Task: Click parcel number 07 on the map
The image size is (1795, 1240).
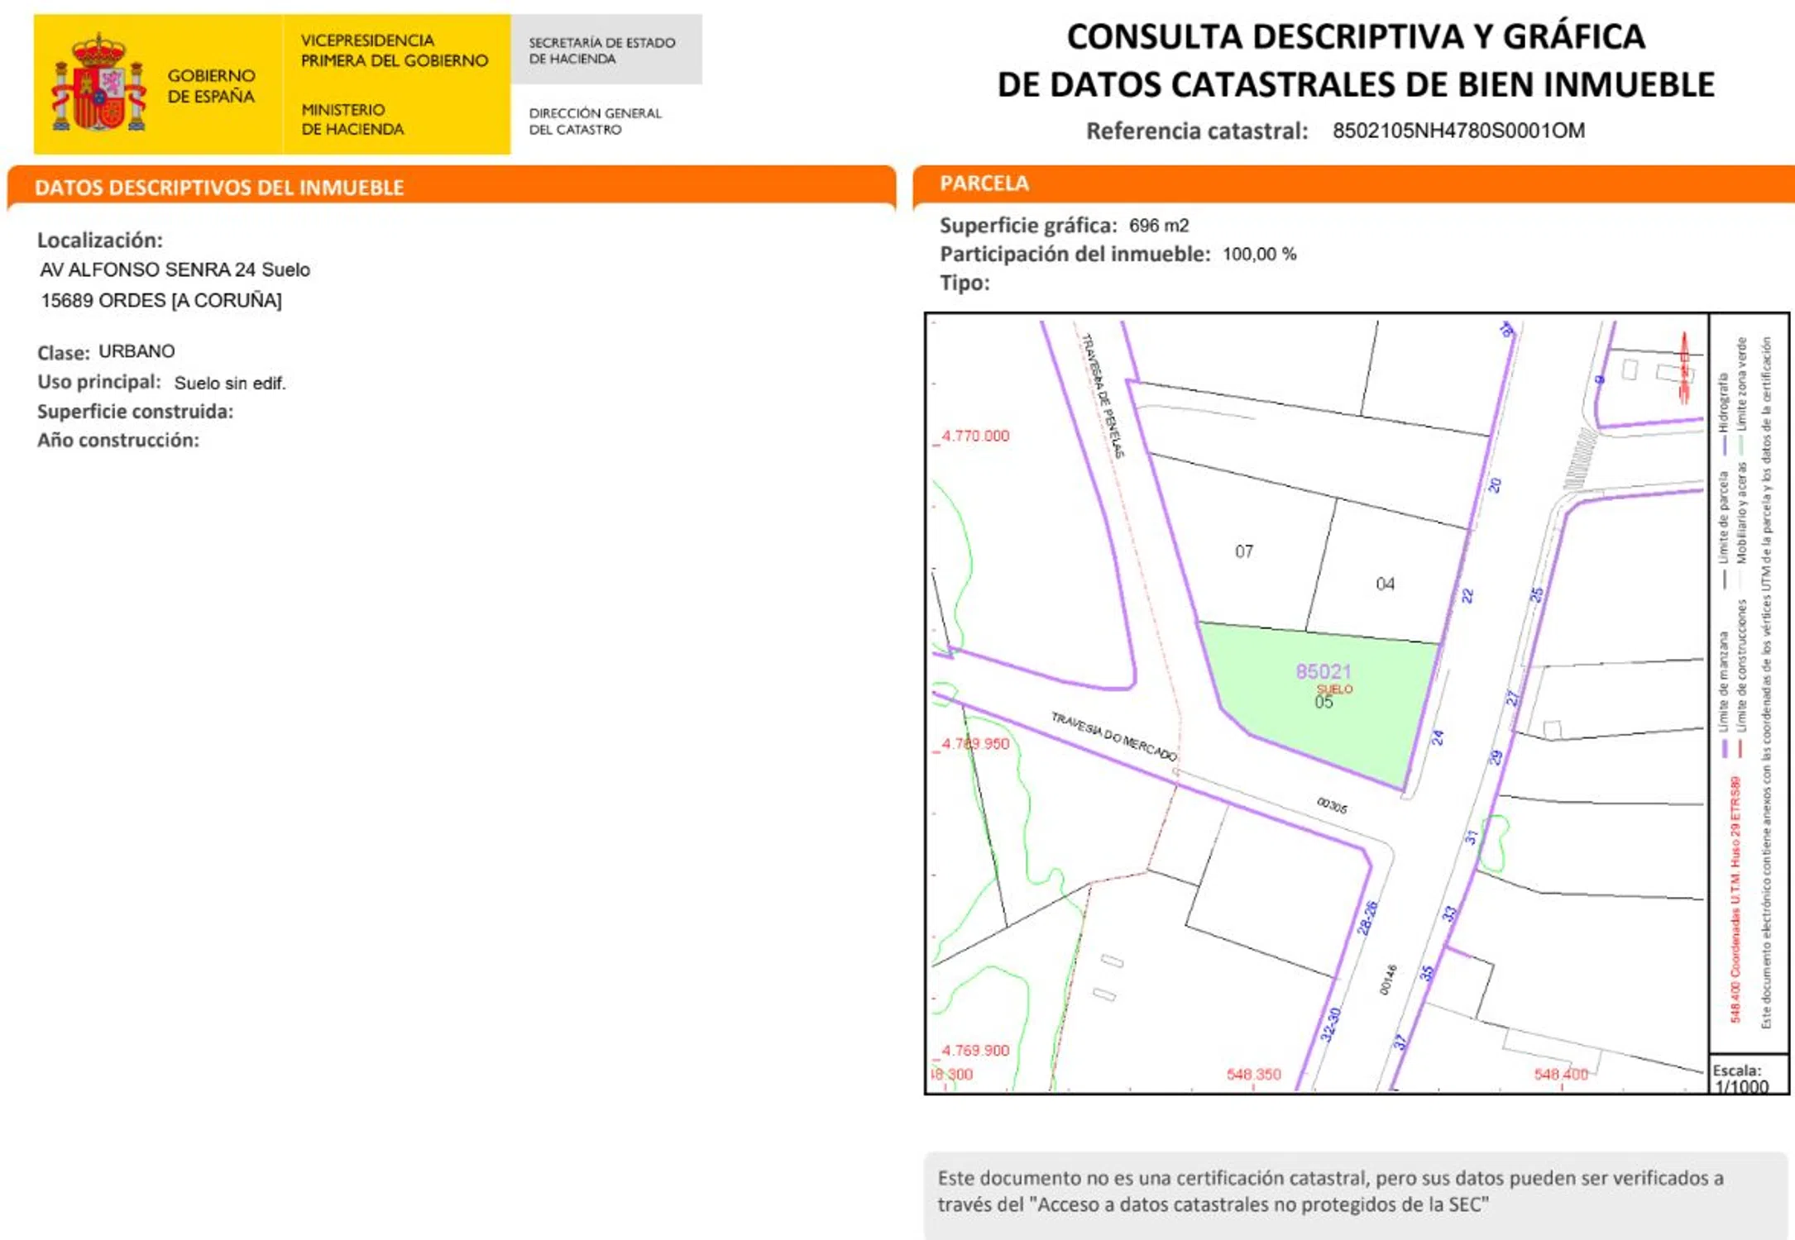Action: (x=1243, y=551)
